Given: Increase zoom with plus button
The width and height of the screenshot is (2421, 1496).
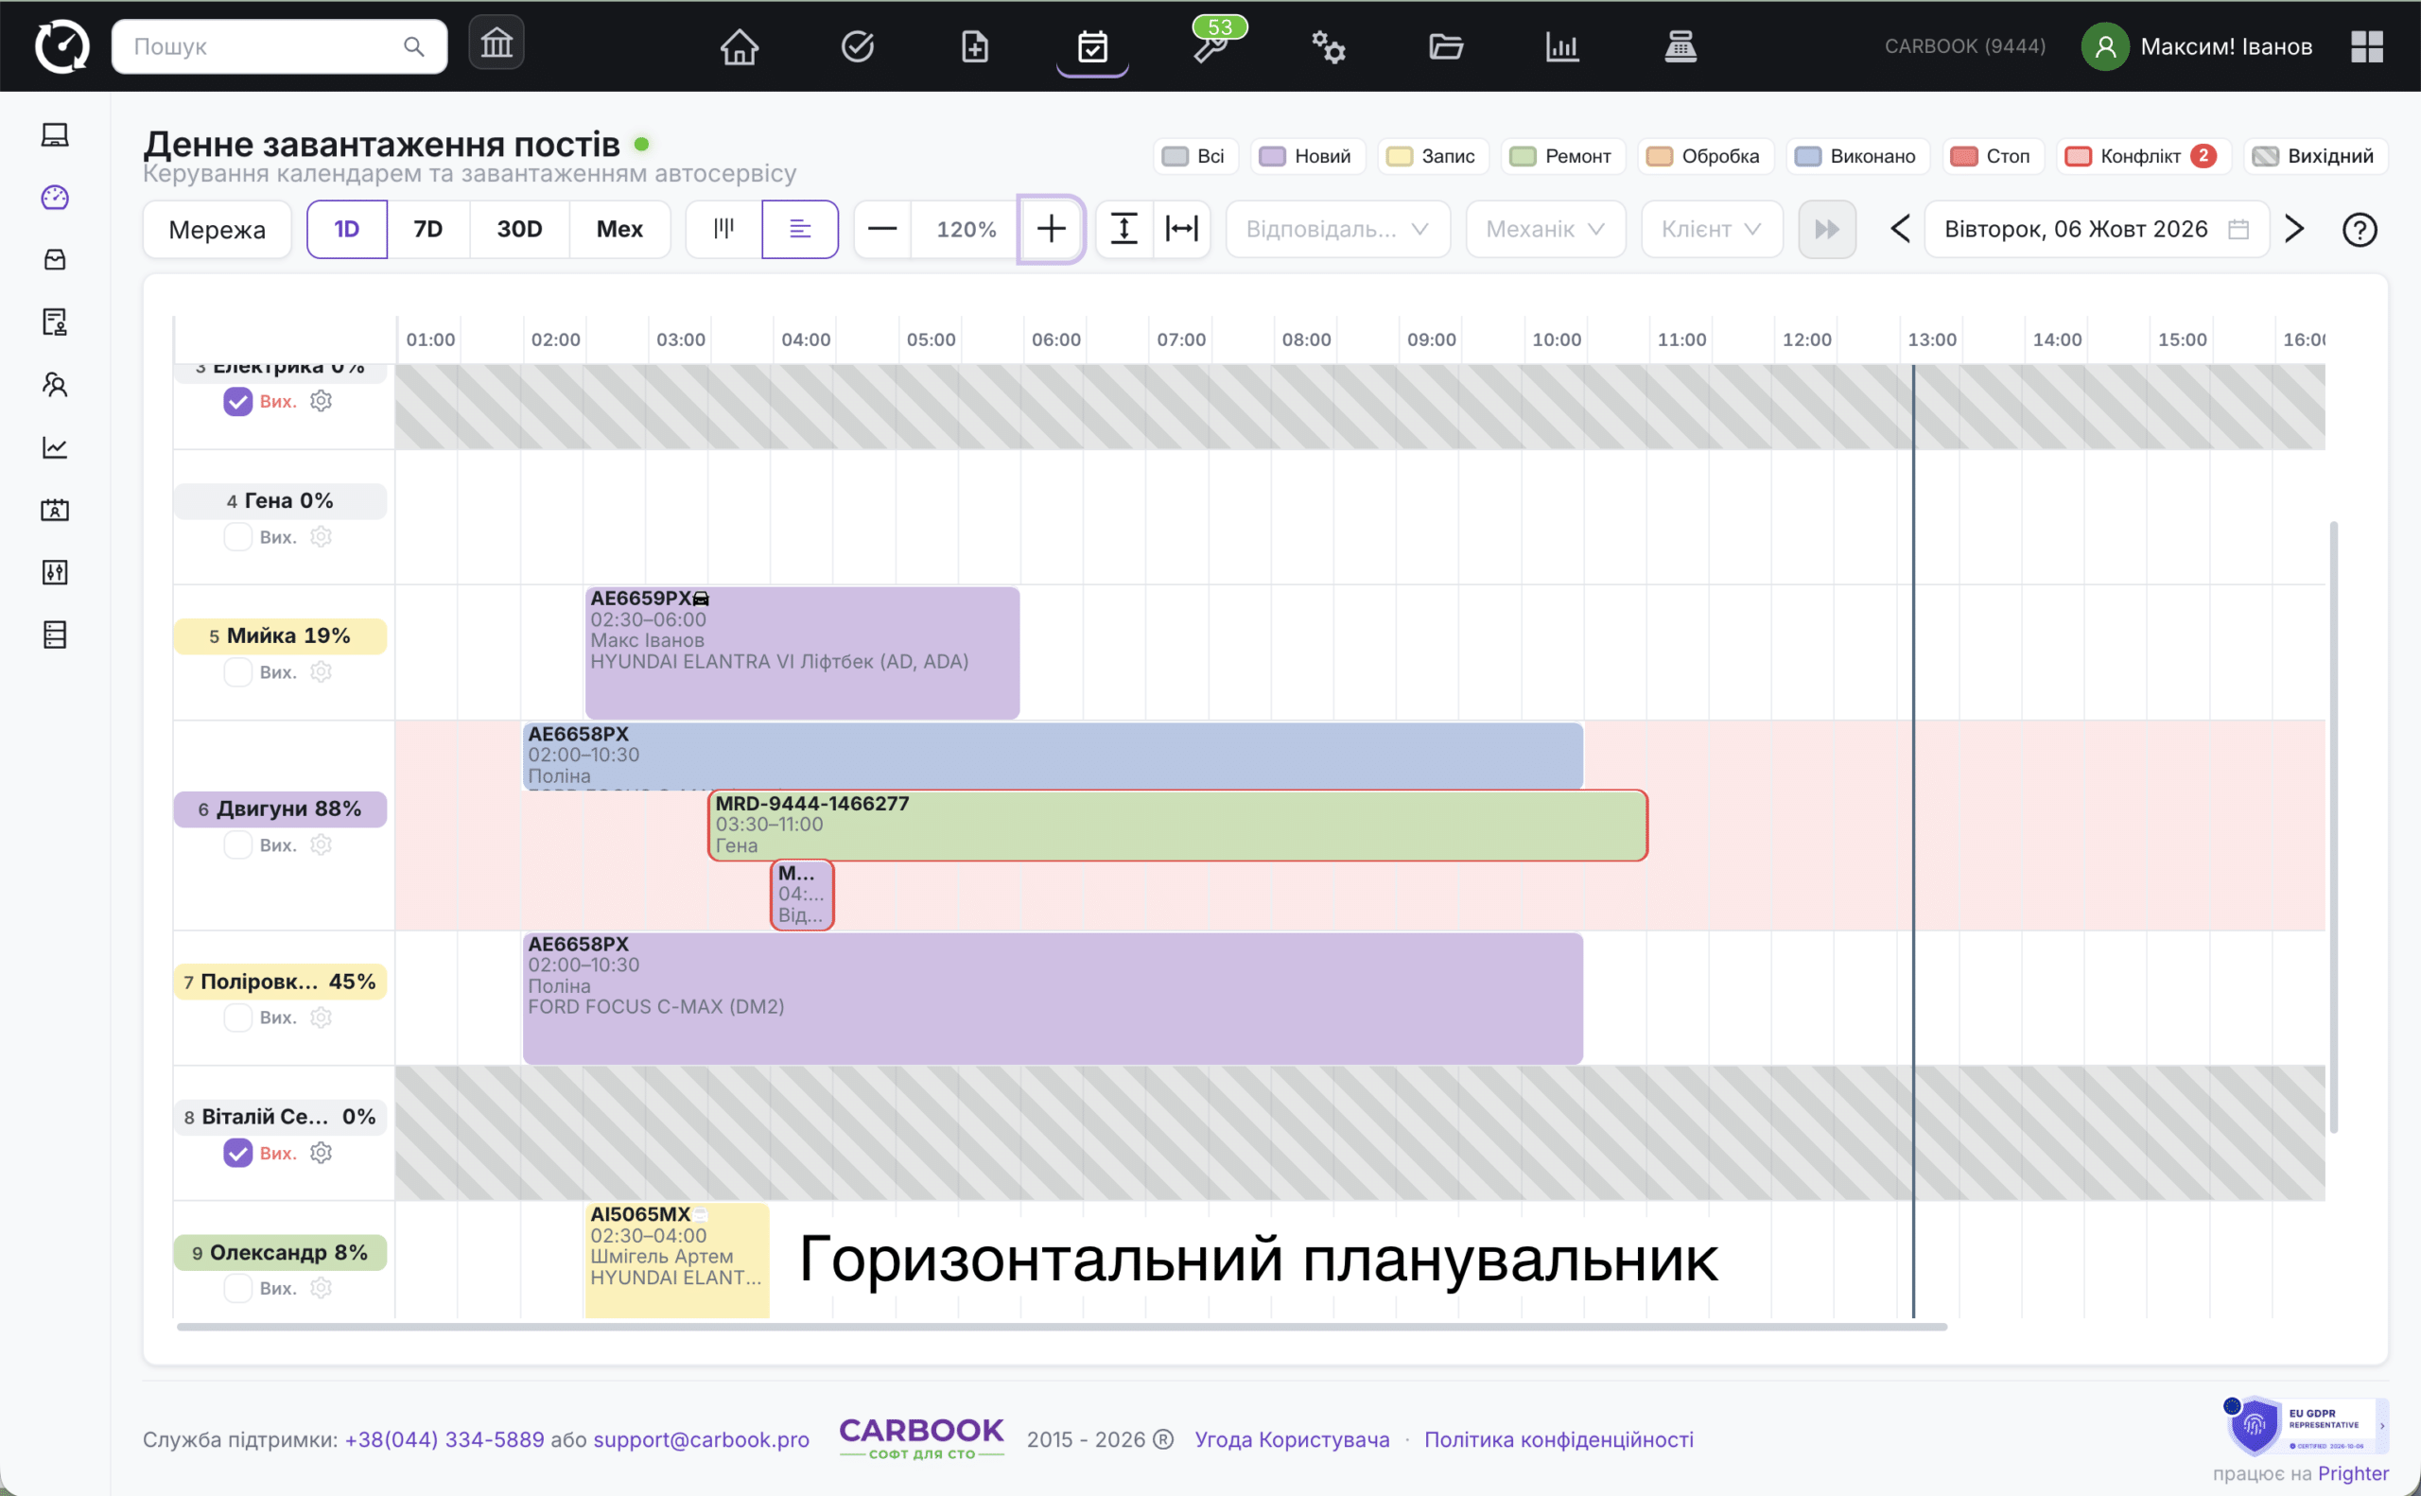Looking at the screenshot, I should click(x=1051, y=230).
